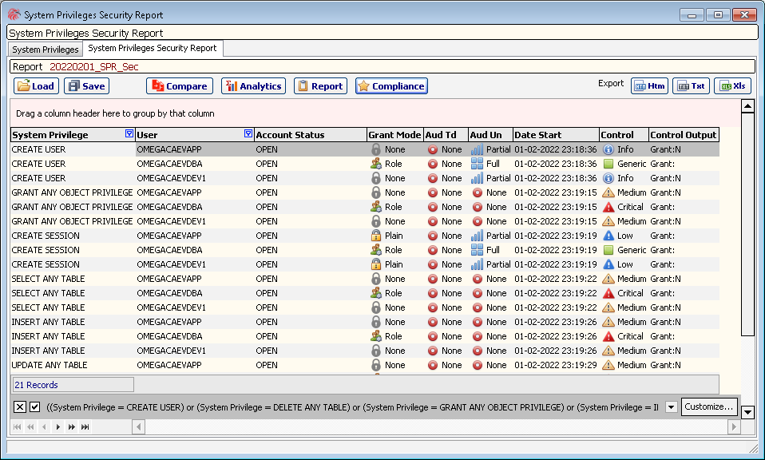Open the Analytics view
Viewport: 765px width, 460px height.
click(x=253, y=86)
